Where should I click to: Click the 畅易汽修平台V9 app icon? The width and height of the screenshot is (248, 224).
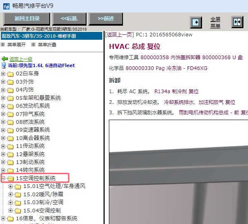tap(6, 6)
